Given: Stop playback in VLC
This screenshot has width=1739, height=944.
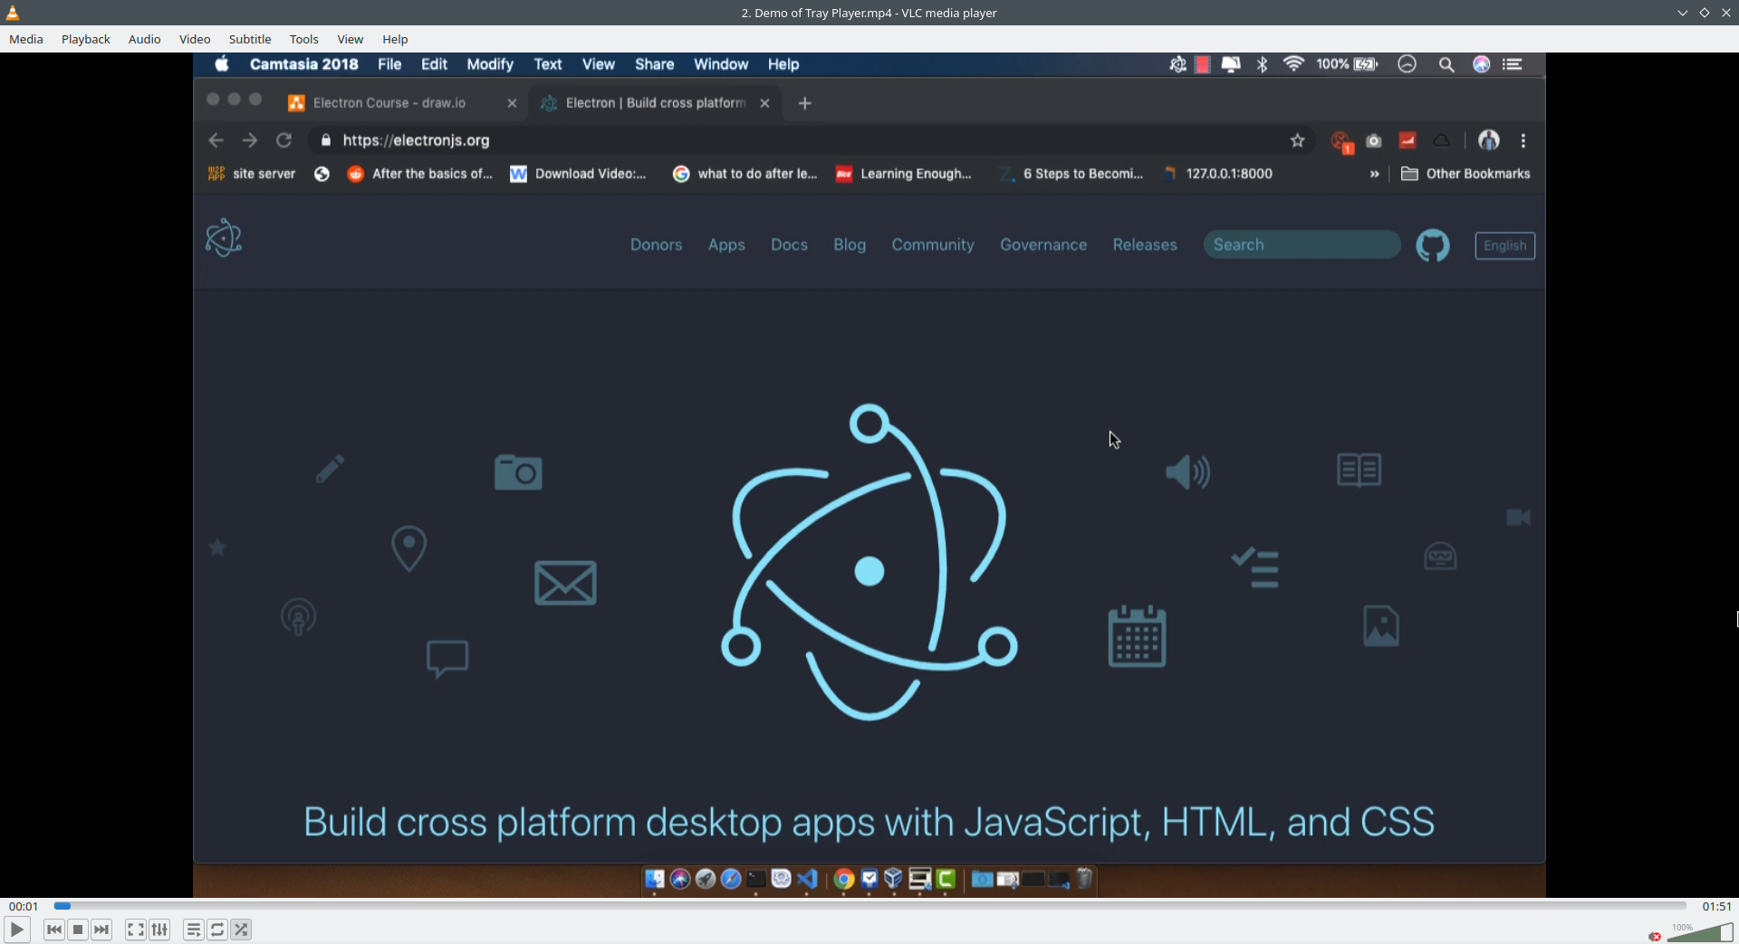Looking at the screenshot, I should [78, 930].
